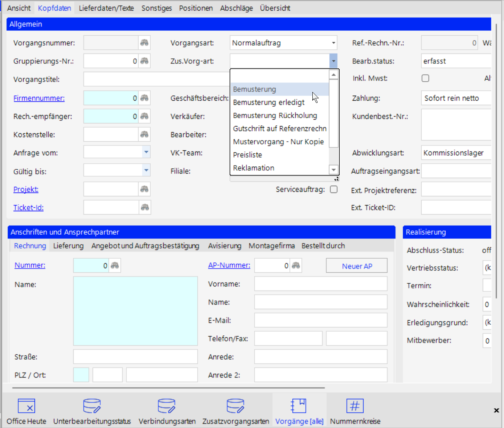Open the Lieferung address tab
This screenshot has height=428, width=504.
(68, 246)
